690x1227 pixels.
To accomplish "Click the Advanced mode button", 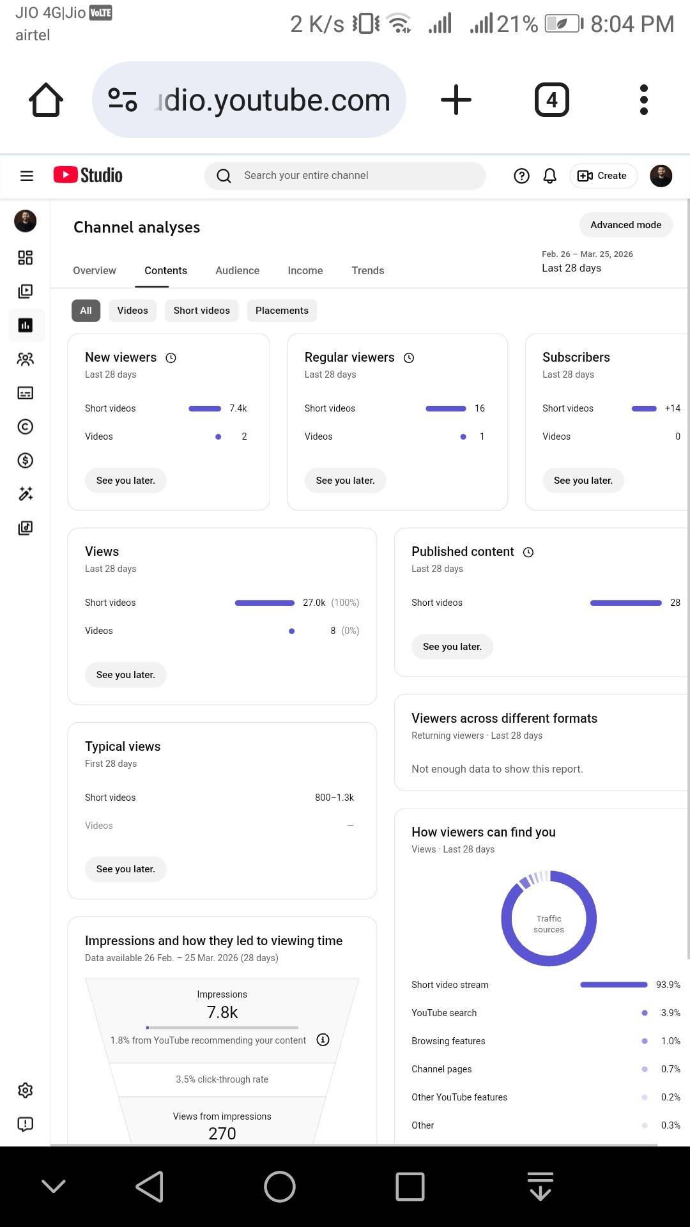I will (625, 225).
